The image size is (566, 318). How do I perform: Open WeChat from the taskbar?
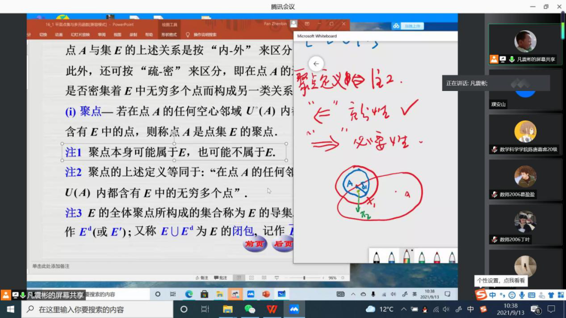[x=250, y=309]
